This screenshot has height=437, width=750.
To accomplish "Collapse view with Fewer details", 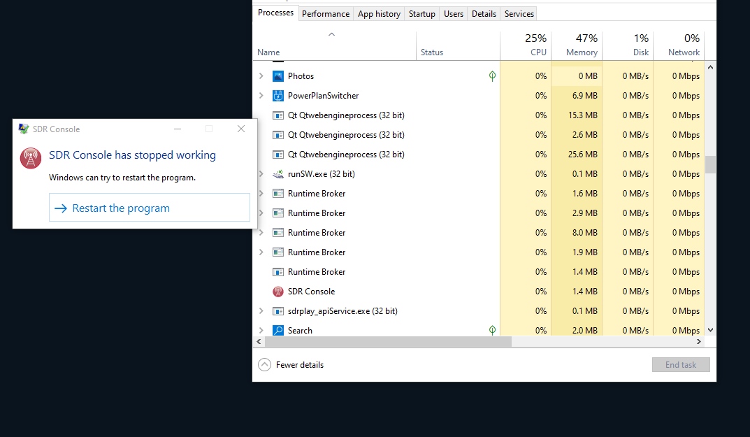I will (x=291, y=364).
